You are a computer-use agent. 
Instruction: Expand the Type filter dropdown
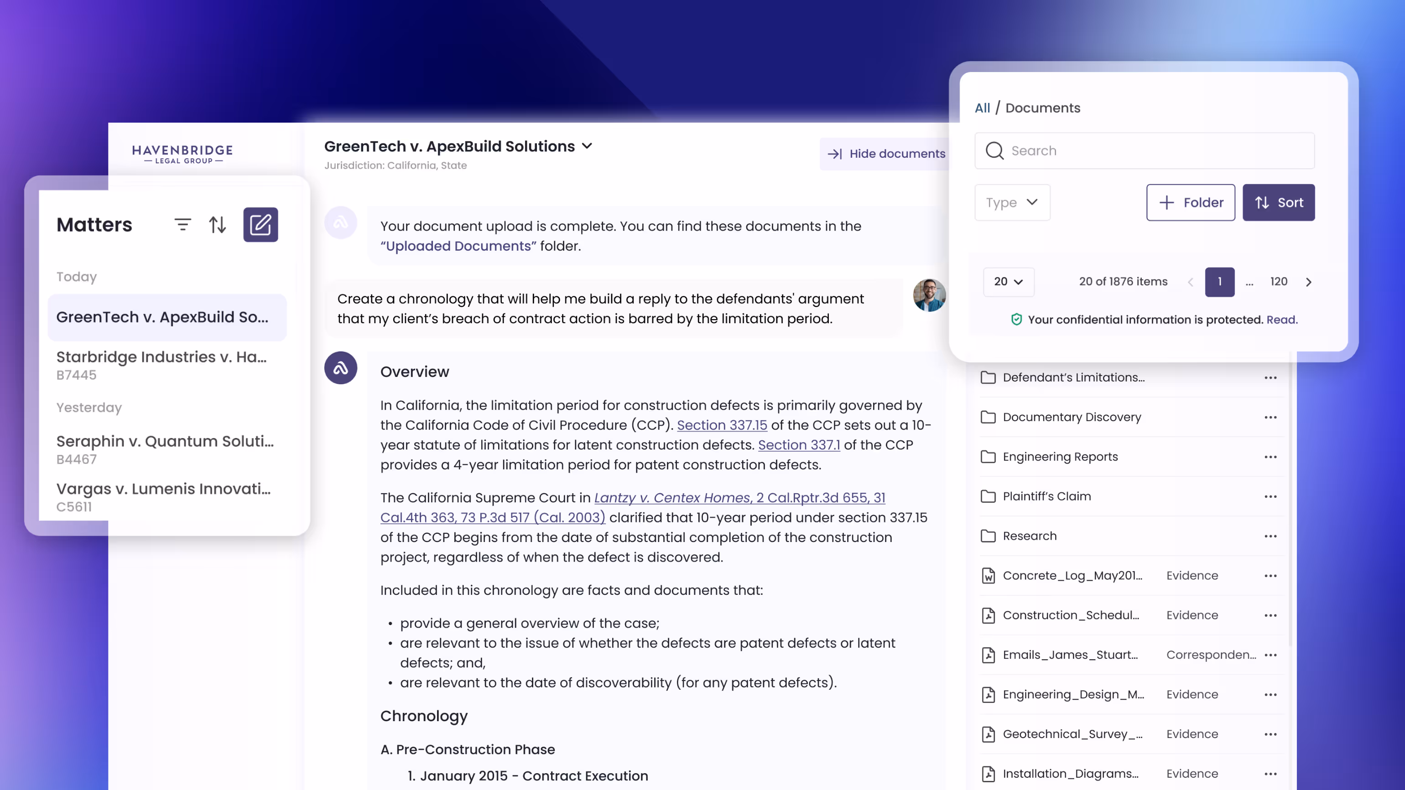click(1012, 202)
